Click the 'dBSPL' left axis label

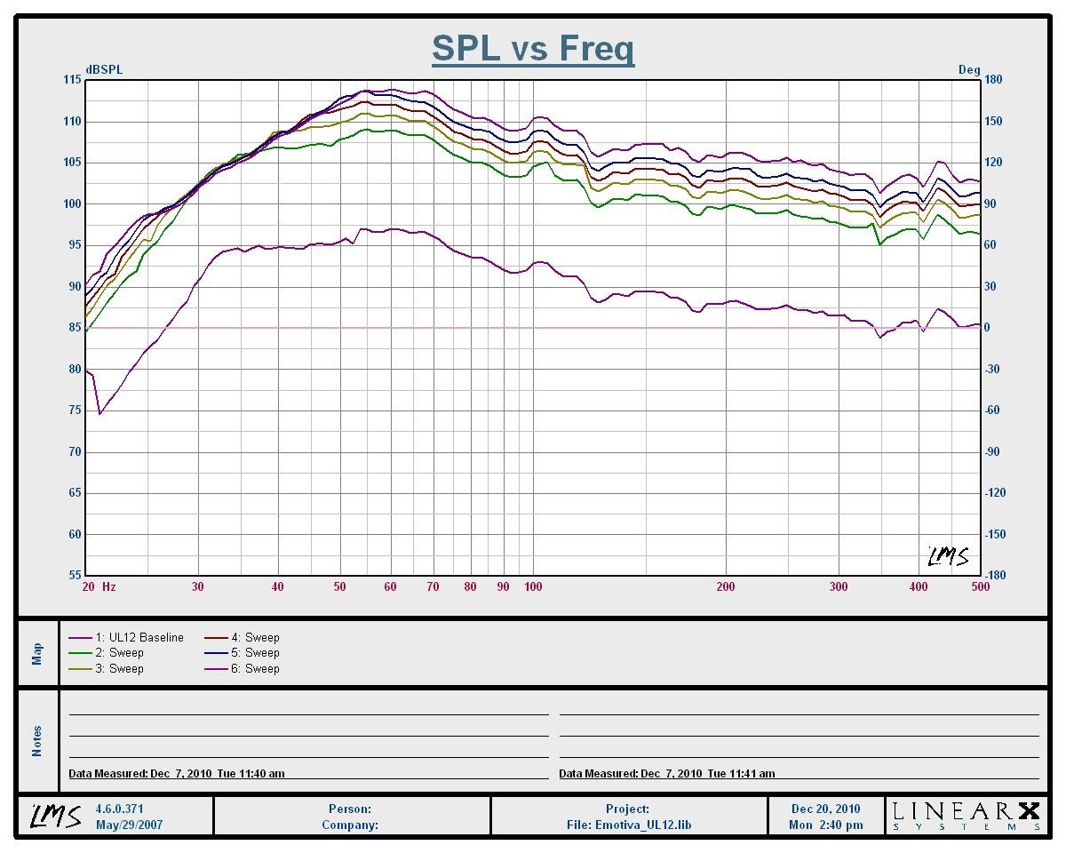(104, 70)
